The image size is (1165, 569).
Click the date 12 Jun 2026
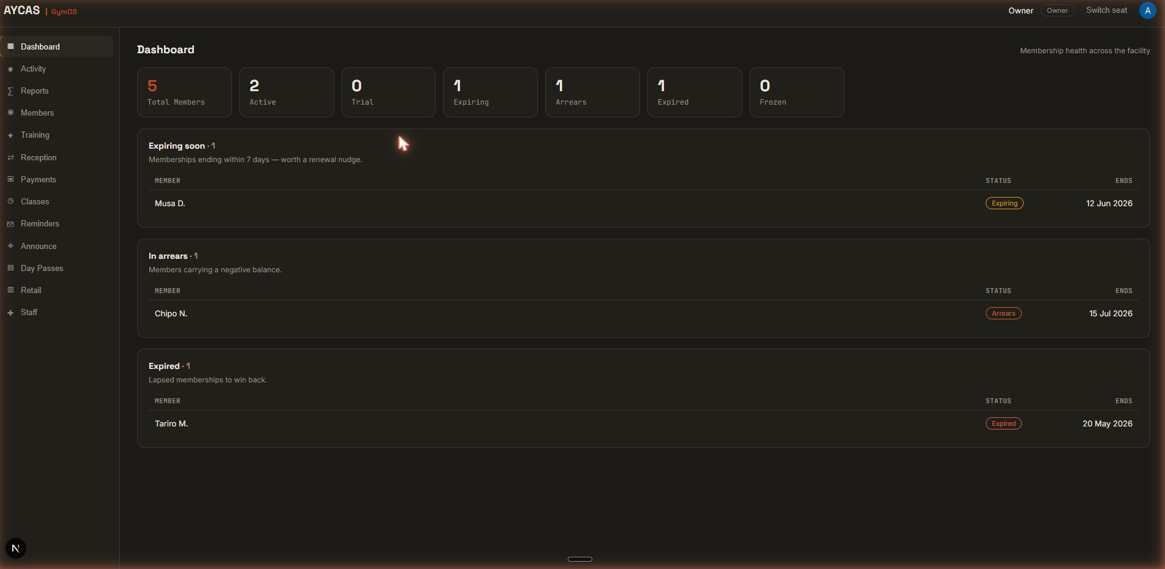tap(1109, 203)
